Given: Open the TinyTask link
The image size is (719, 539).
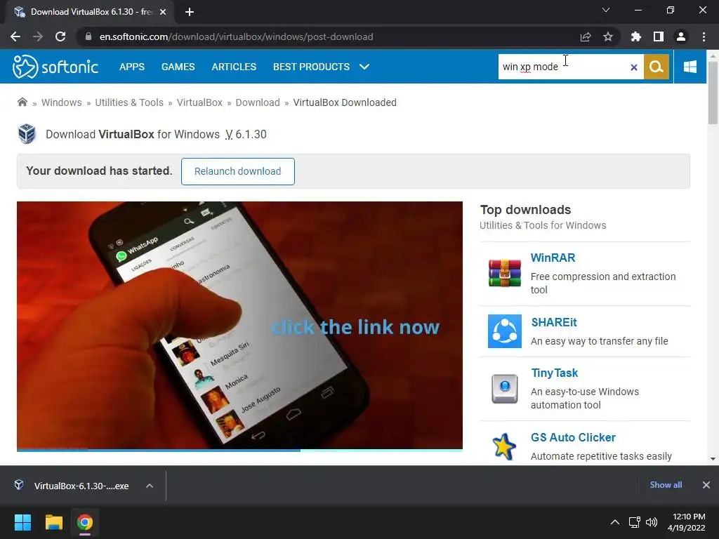Looking at the screenshot, I should 555,373.
